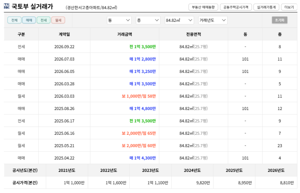Click price 보 2,000만/임 65만
This screenshot has height=193, width=300.
point(139,133)
